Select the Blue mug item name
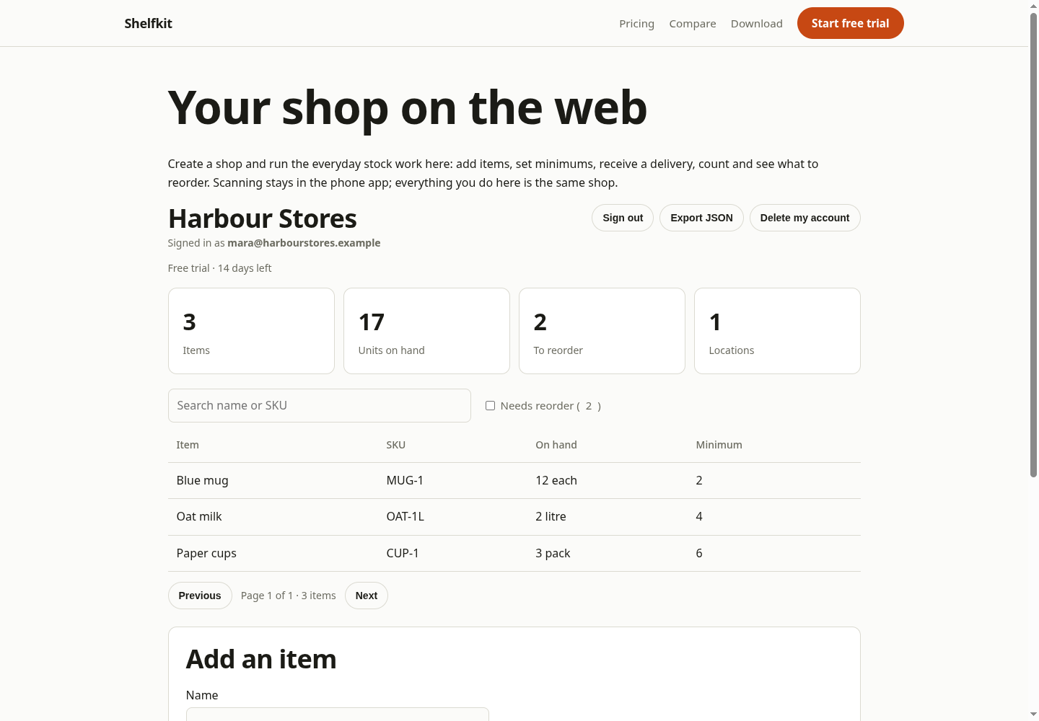The width and height of the screenshot is (1039, 721). click(x=202, y=480)
